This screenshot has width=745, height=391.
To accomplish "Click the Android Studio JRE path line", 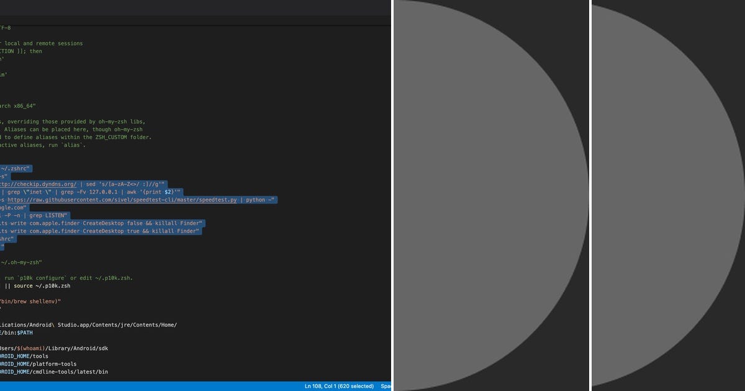I will (87, 324).
